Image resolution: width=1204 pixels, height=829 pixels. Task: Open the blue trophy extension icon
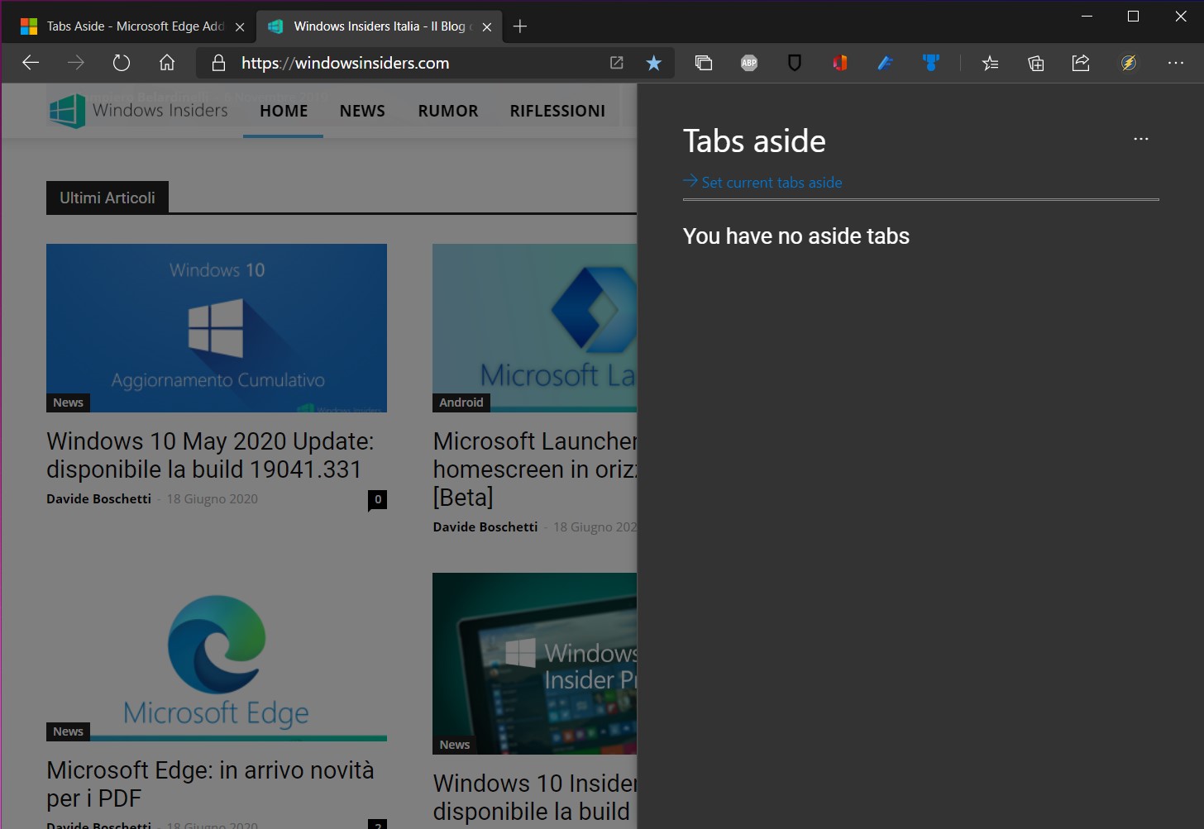pos(931,63)
